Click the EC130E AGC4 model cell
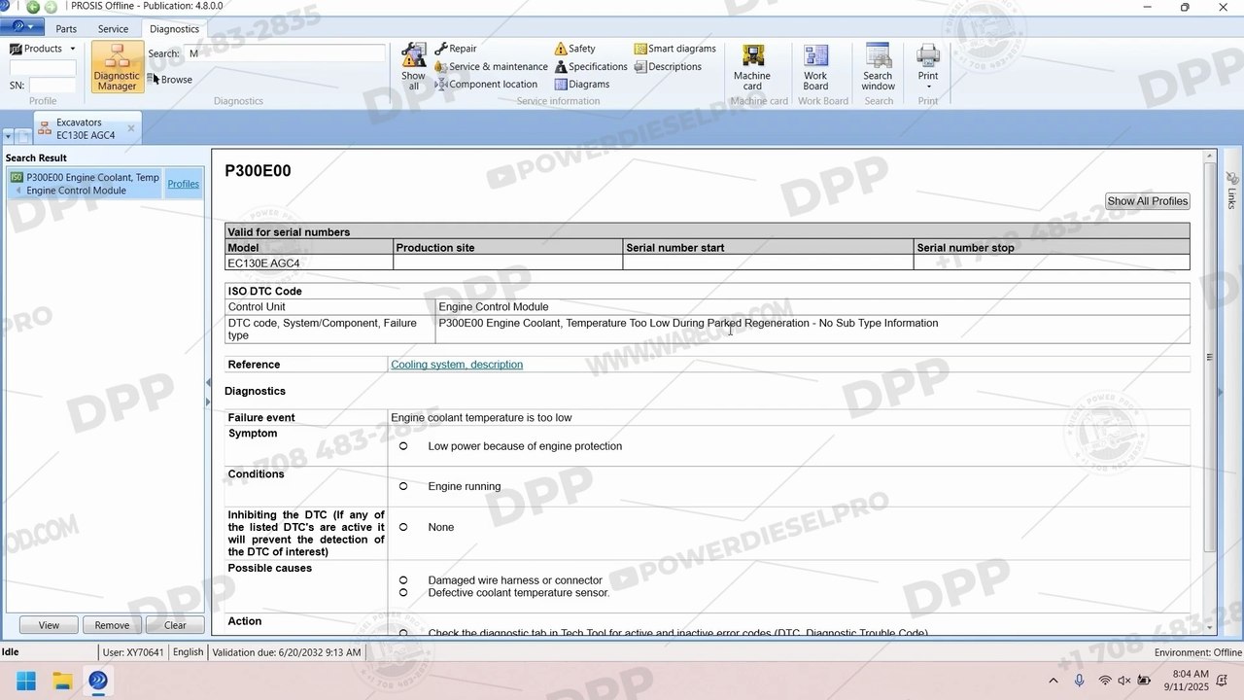This screenshot has height=700, width=1244. (309, 262)
